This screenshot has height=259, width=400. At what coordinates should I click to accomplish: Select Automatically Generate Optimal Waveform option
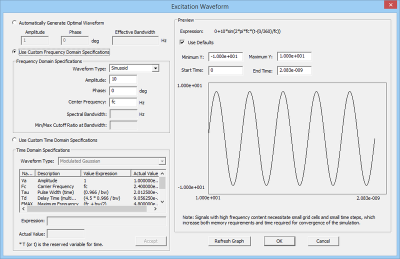pyautogui.click(x=14, y=23)
